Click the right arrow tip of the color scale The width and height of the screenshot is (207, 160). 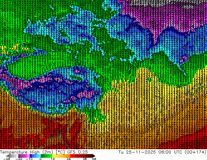[x=95, y=156]
